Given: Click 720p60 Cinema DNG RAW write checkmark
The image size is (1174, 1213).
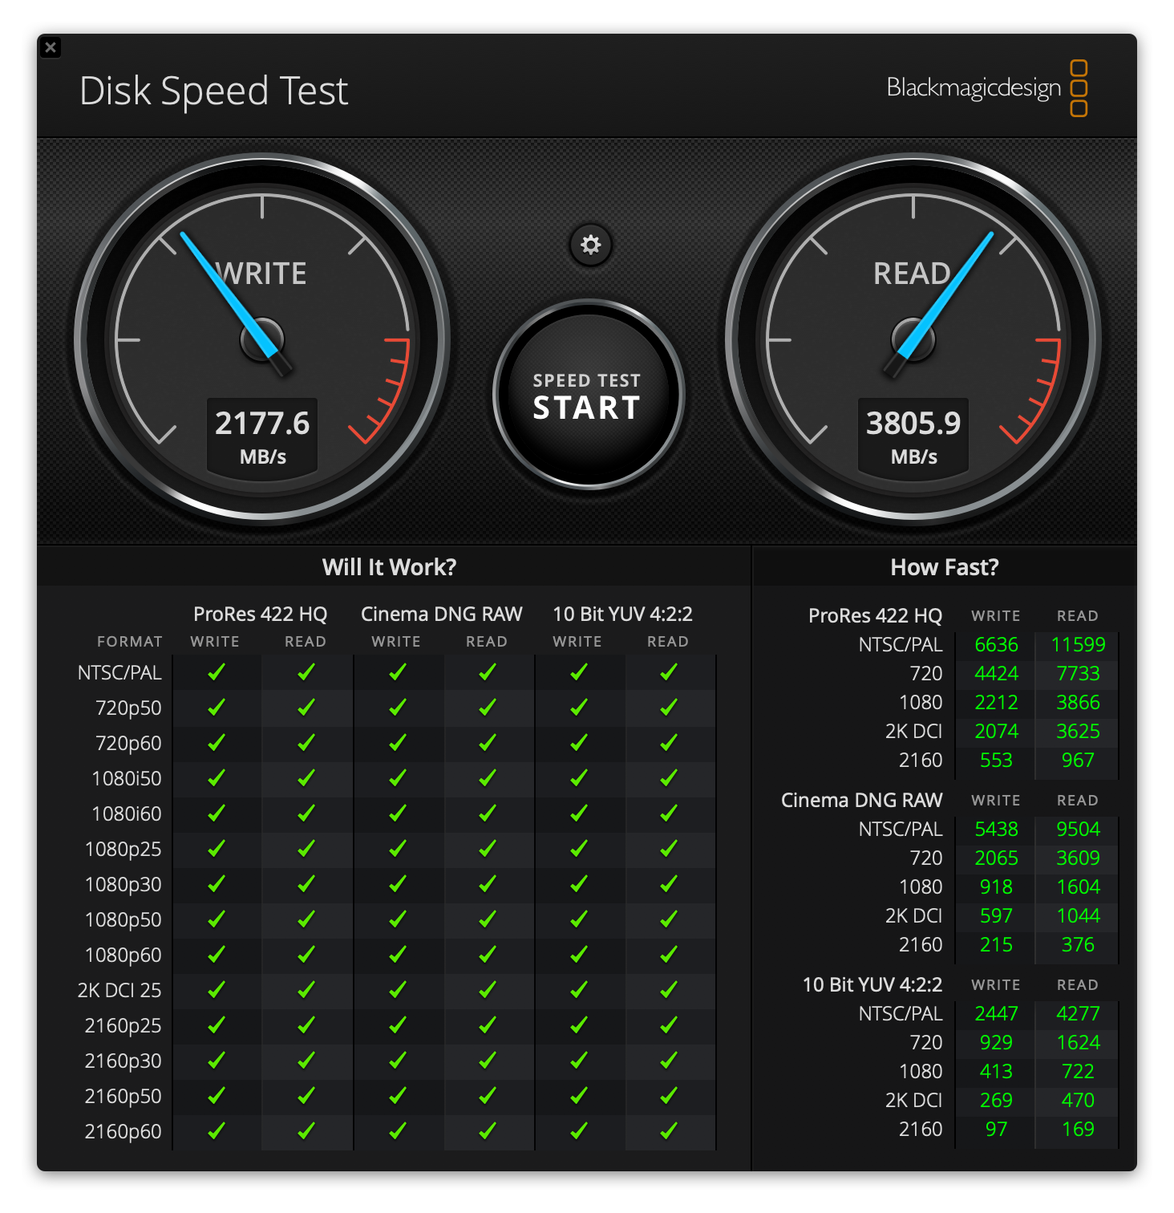Looking at the screenshot, I should point(398,743).
